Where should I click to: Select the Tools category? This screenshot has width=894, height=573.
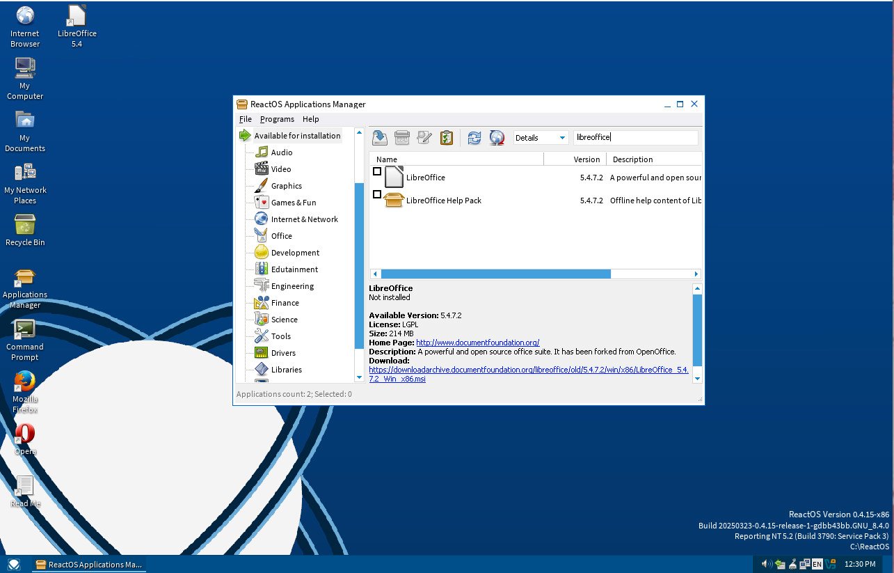pos(273,336)
